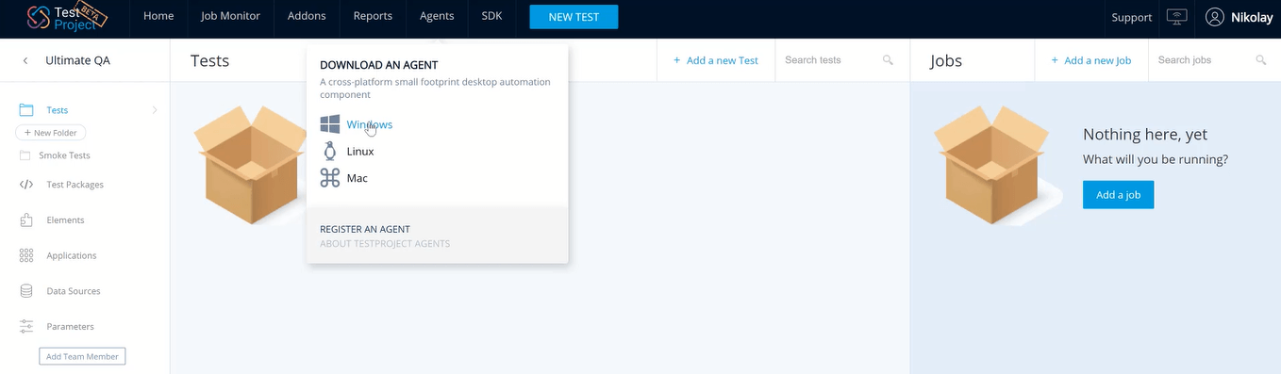Click the Test Packages code icon
The image size is (1281, 374).
point(26,185)
